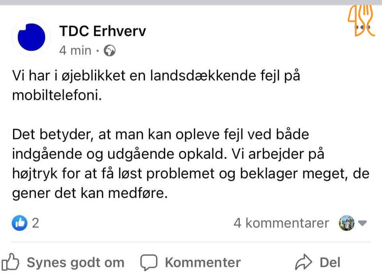Image resolution: width=382 pixels, height=280 pixels.
Task: Open the TDC Erhverv page name link
Action: point(103,31)
